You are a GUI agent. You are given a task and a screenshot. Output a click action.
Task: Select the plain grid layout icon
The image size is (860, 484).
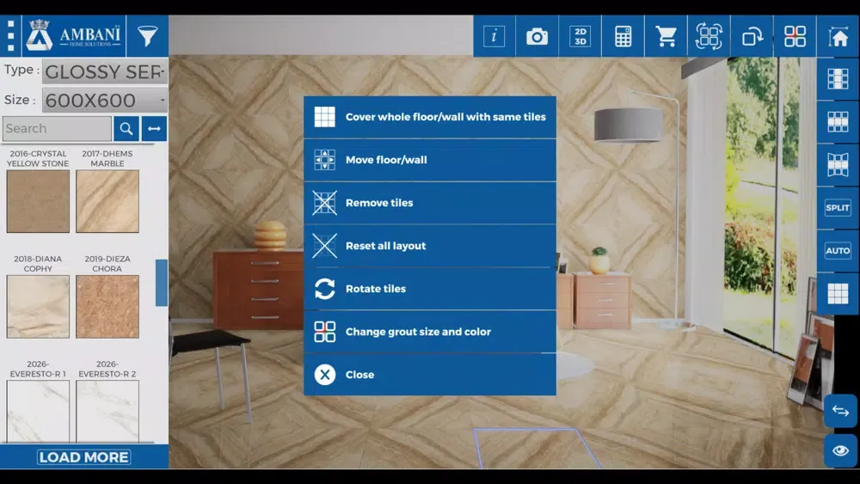pyautogui.click(x=838, y=294)
